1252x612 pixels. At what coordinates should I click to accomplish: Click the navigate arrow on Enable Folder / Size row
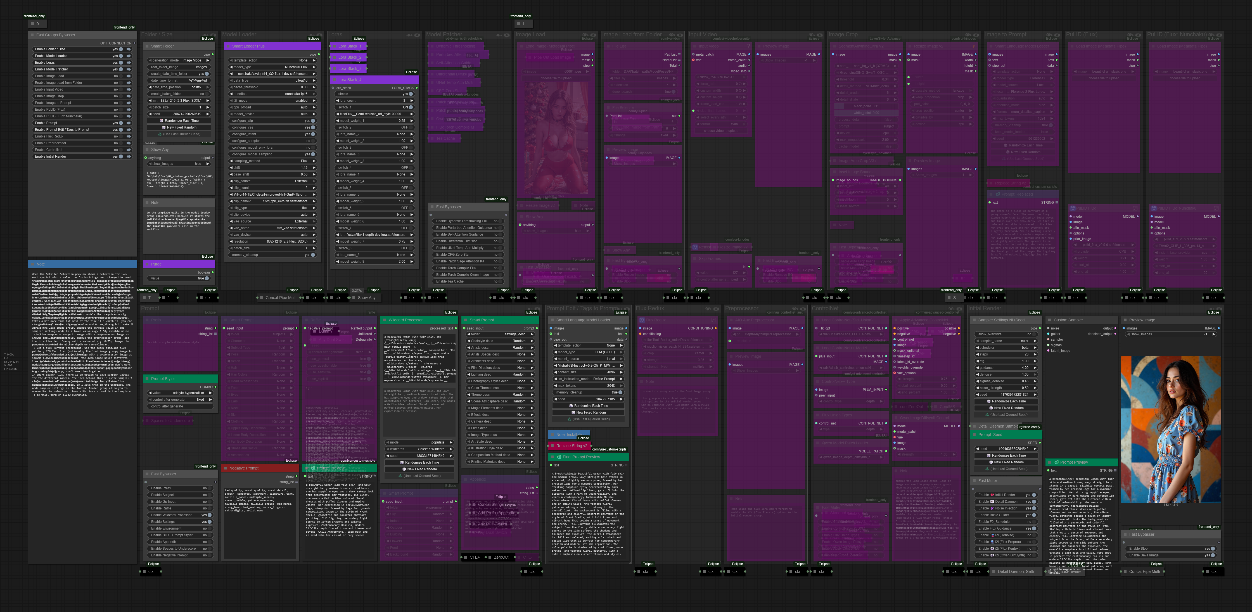(129, 49)
